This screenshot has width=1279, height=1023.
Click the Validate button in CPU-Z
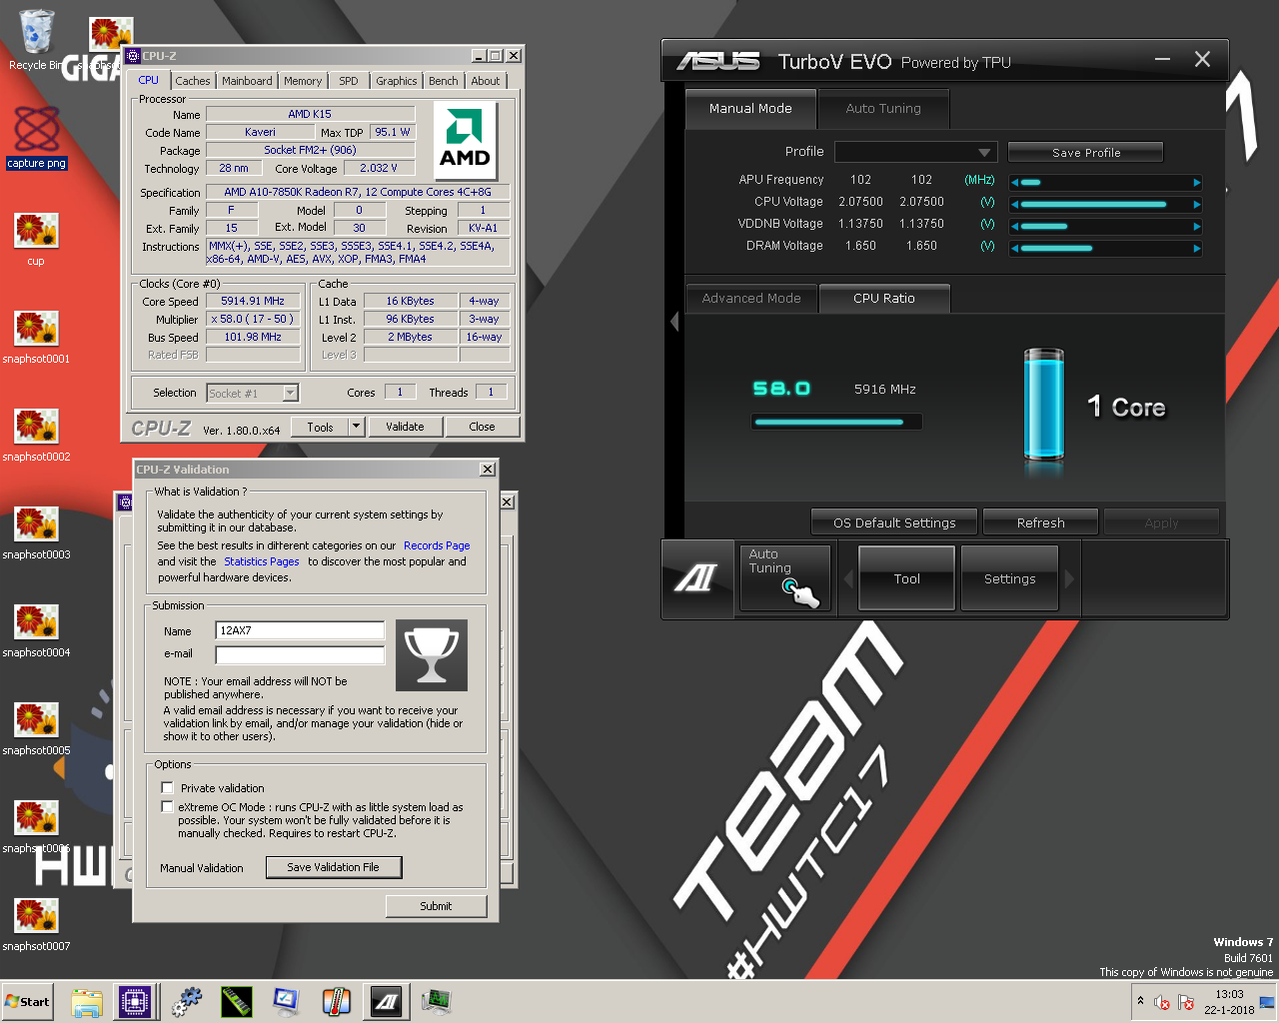click(x=405, y=427)
